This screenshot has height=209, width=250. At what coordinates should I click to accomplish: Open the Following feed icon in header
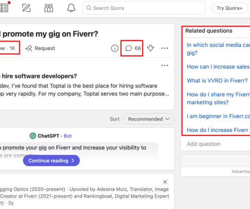4,8
